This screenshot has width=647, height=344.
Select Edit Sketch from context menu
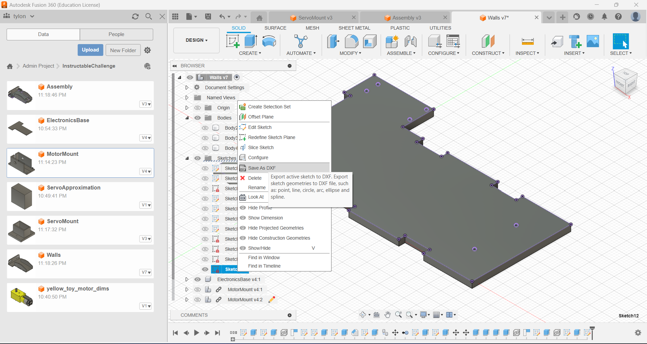284,127
